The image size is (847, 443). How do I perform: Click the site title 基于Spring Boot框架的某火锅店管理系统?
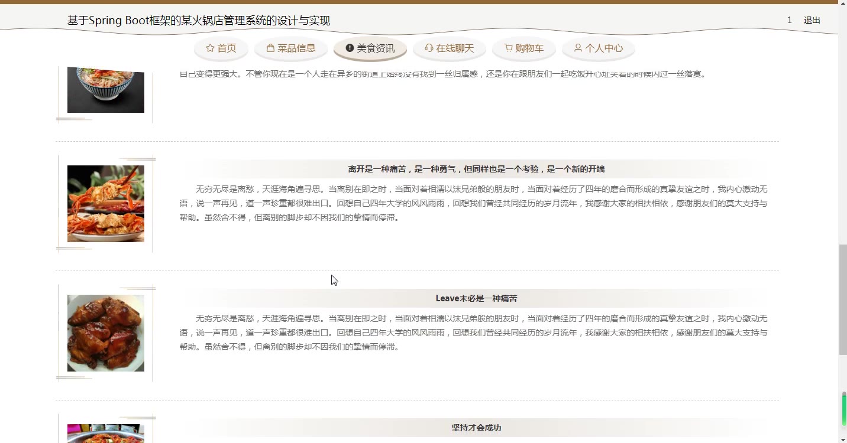[199, 21]
